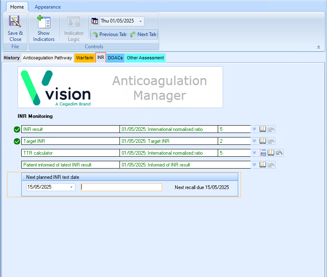Viewport: 327px width, 277px height.
Task: Click Show Indicators icon
Action: pos(43,22)
